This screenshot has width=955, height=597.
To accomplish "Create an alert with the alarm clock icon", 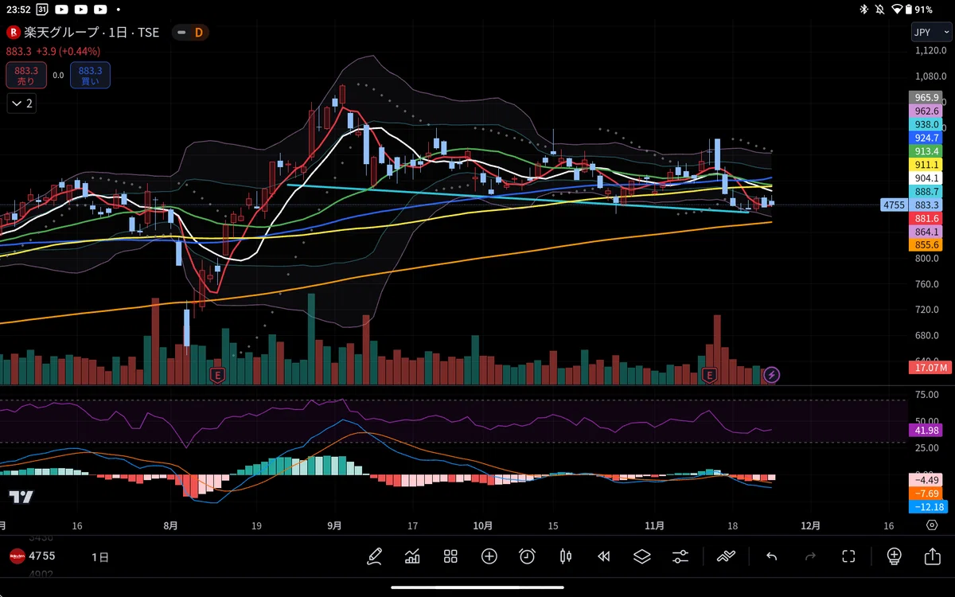I will pos(527,556).
